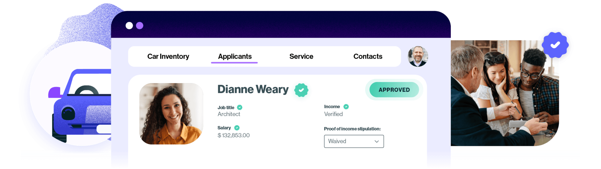This screenshot has width=601, height=169.
Task: Click the blue checkmark badge on group photo
Action: 555,45
